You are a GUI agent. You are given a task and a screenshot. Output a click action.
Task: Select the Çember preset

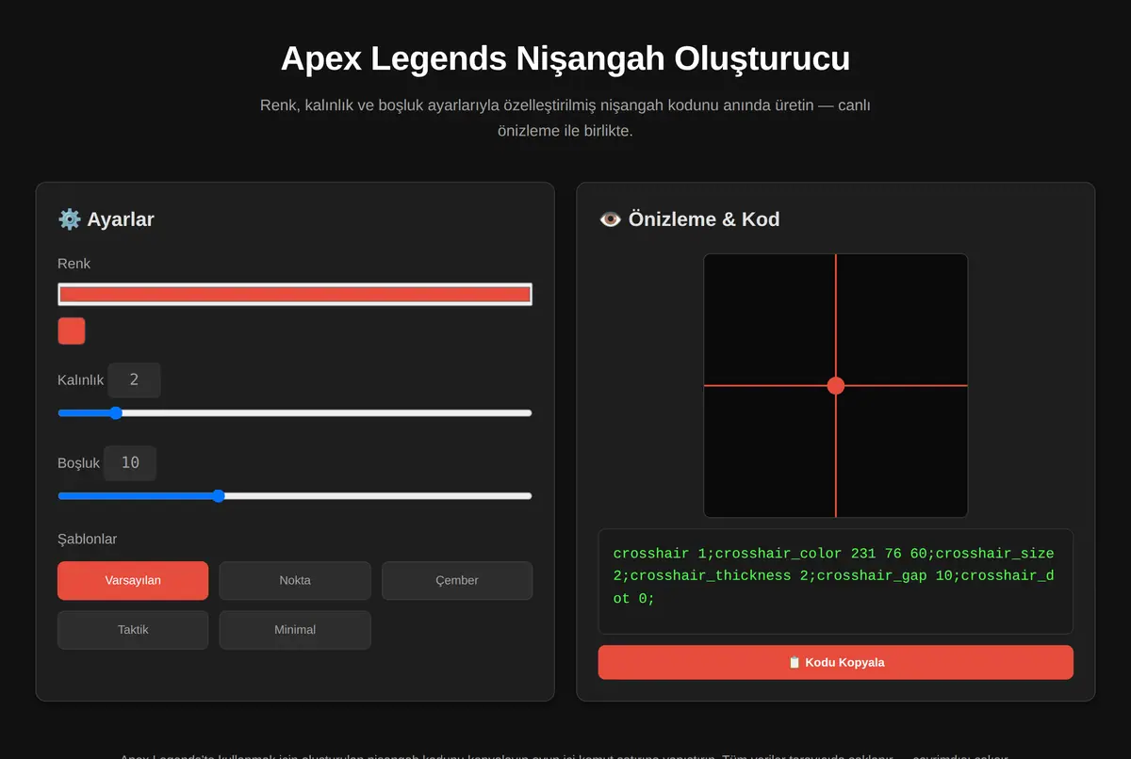click(457, 581)
